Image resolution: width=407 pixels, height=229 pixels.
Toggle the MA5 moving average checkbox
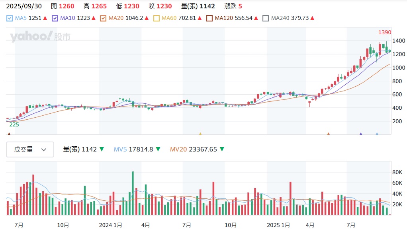10,18
